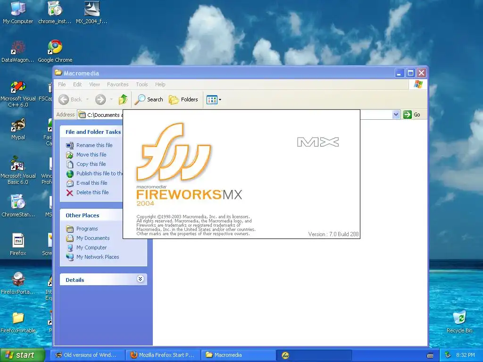Launch Mypal browser desktop icon
Image resolution: width=483 pixels, height=362 pixels.
click(x=18, y=128)
